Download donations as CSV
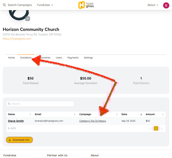Screen dimensions: 172x158 click(20, 140)
